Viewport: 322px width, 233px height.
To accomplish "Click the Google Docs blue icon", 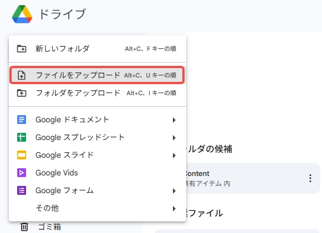I will click(22, 120).
